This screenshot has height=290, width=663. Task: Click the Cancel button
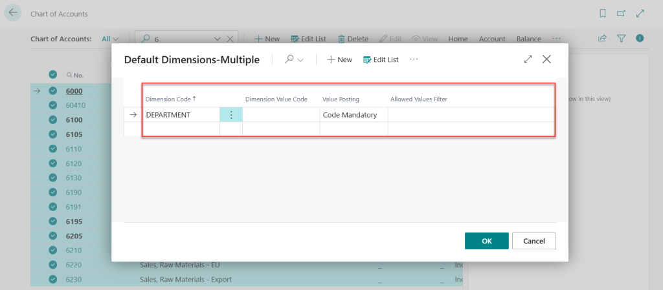[534, 241]
